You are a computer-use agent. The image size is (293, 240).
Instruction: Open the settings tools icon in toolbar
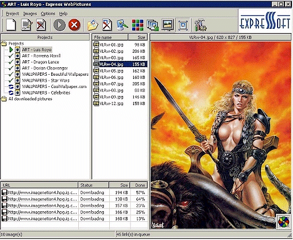(200, 25)
